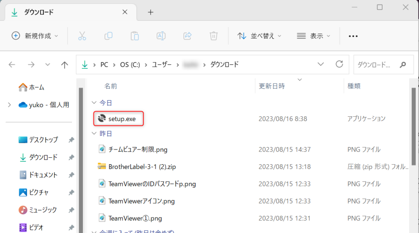Open the 並べ替え sort dropdown
The image size is (419, 233).
tap(259, 36)
